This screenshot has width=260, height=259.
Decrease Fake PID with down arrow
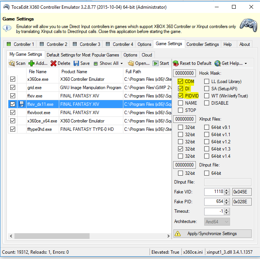(x=227, y=203)
